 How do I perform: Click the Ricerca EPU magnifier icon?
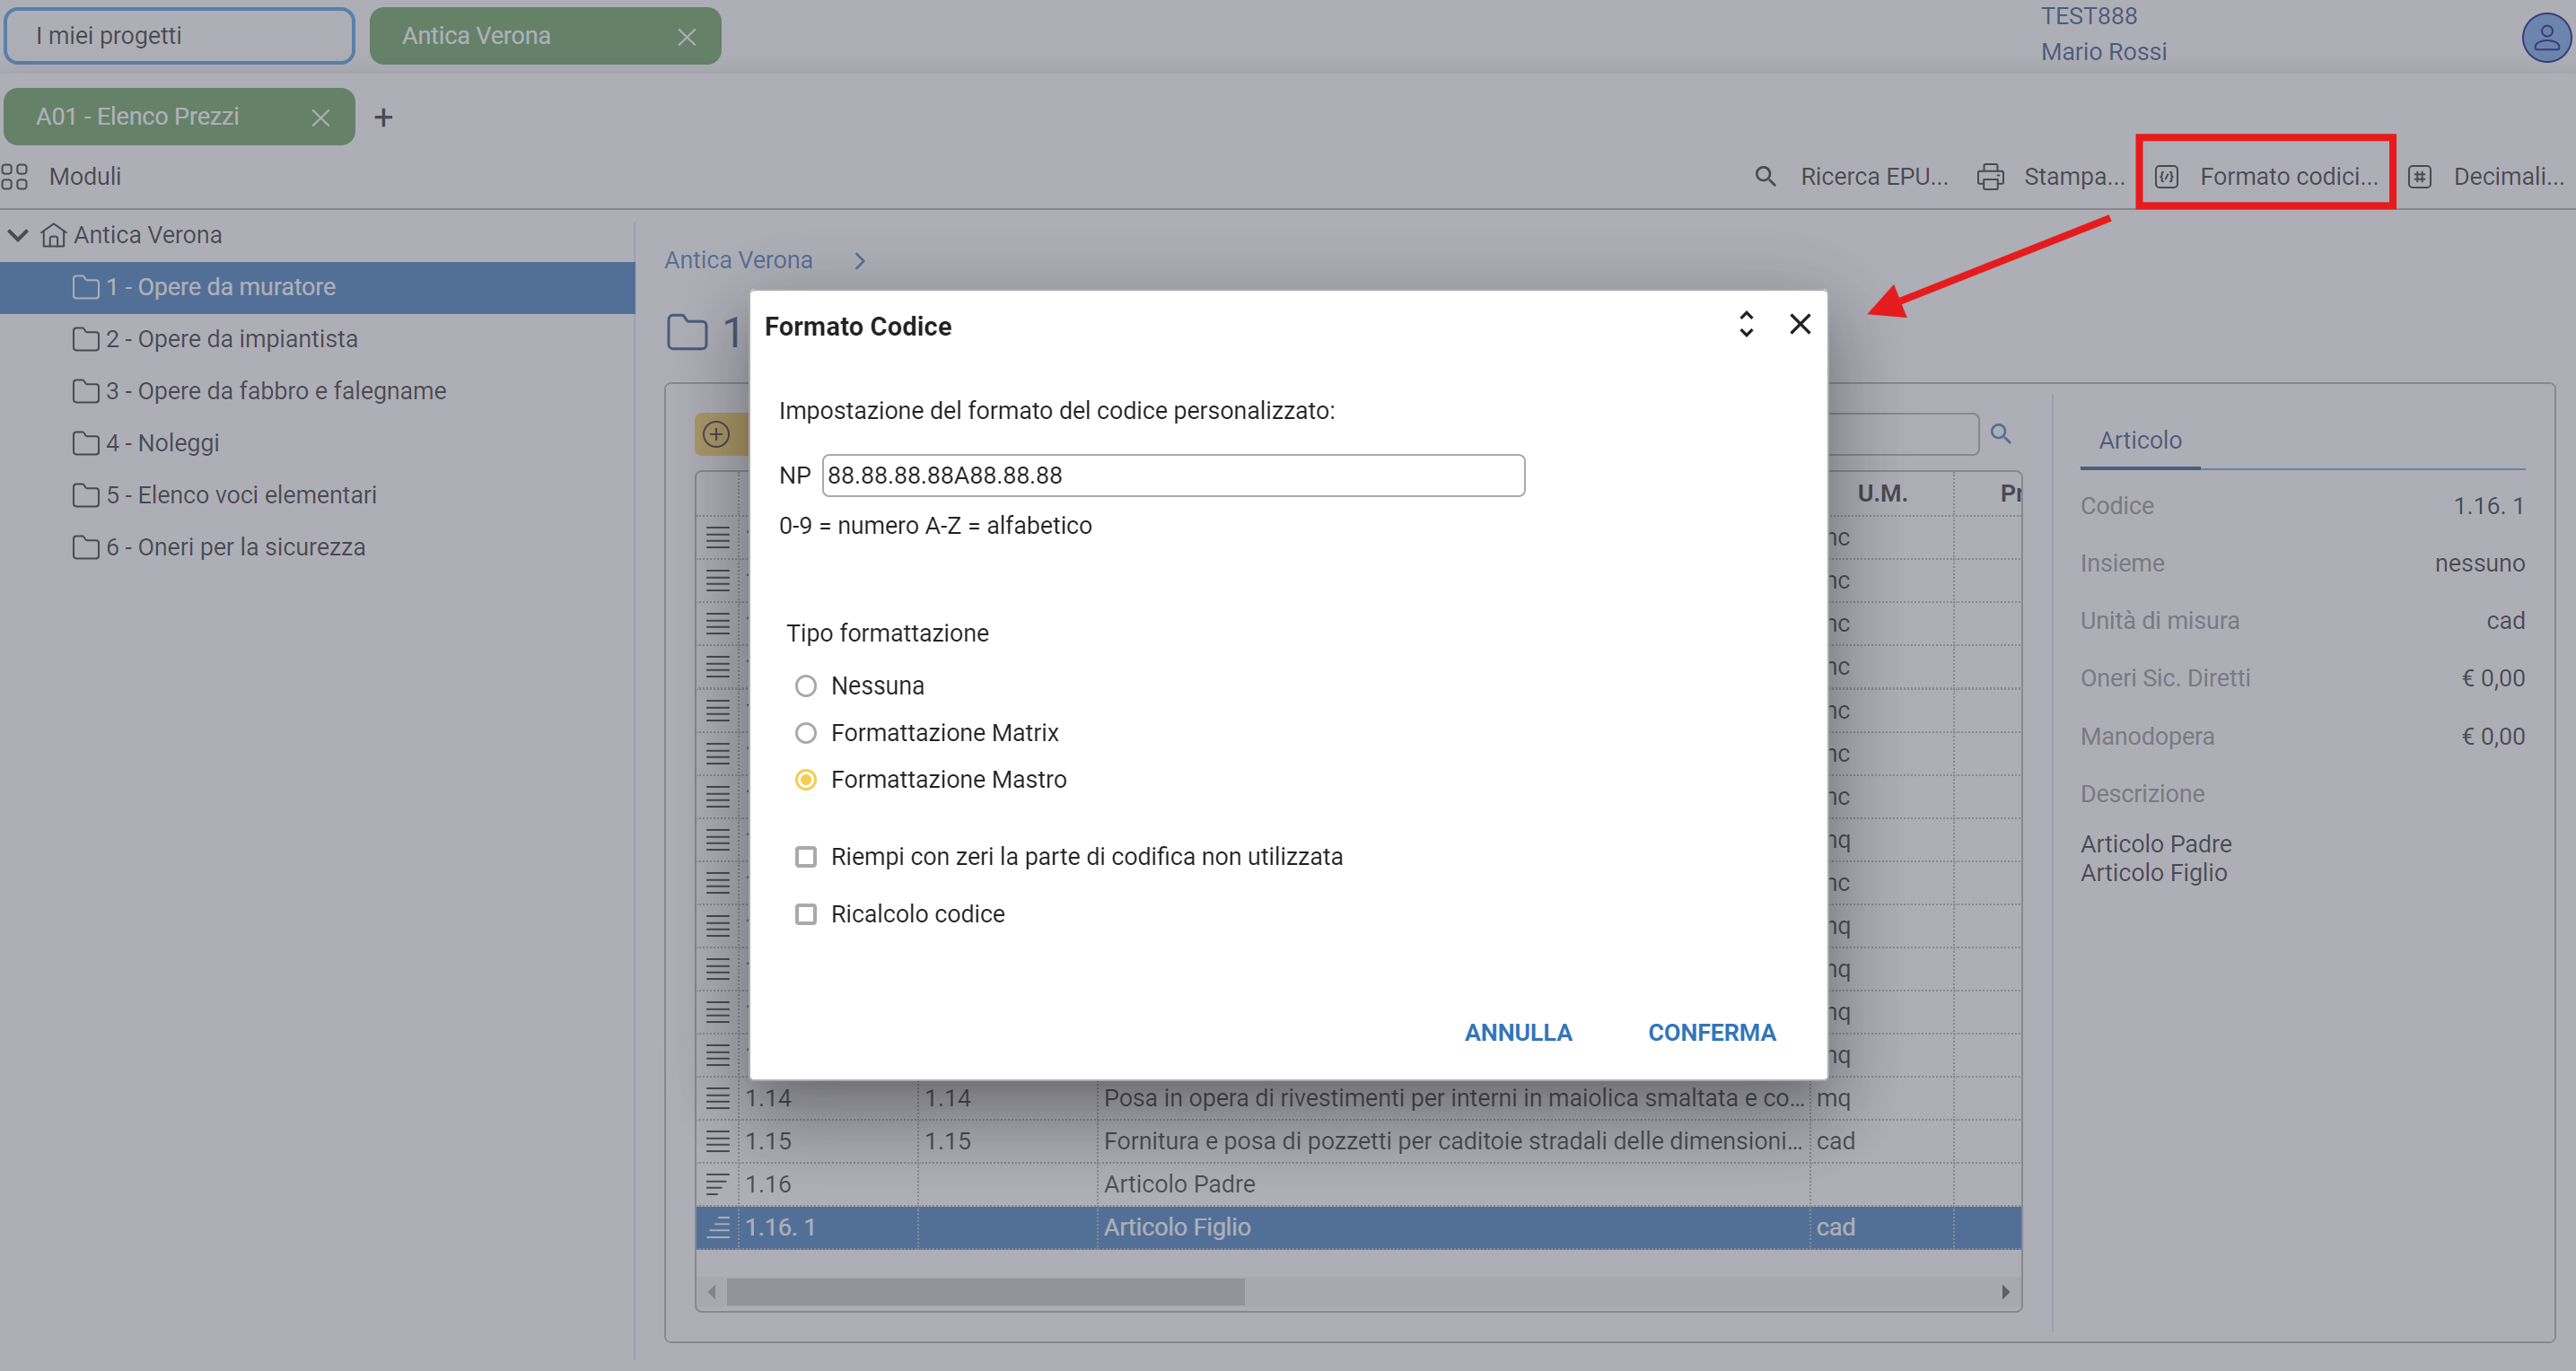(x=1765, y=177)
